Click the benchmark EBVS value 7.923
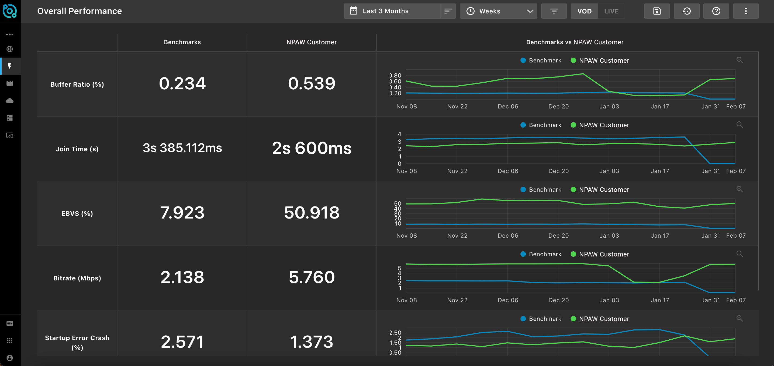Viewport: 774px width, 366px height. [x=182, y=213]
